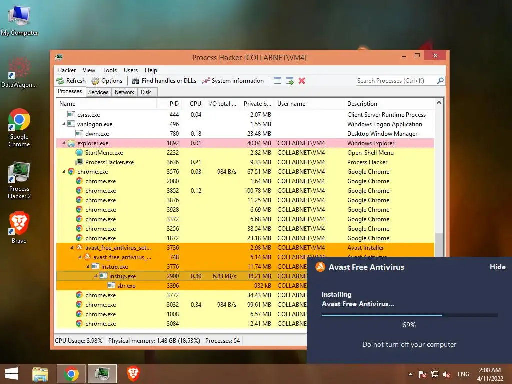The height and width of the screenshot is (384, 512).
Task: Switch to the Network tab
Action: (124, 92)
